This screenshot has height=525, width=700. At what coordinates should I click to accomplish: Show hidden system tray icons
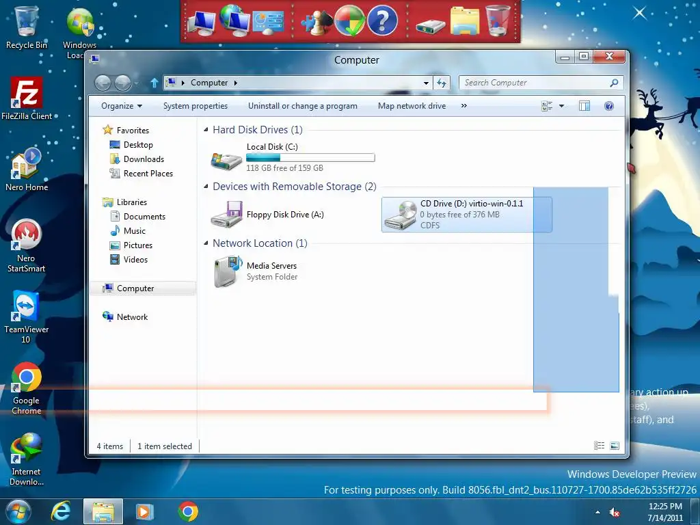tap(597, 512)
